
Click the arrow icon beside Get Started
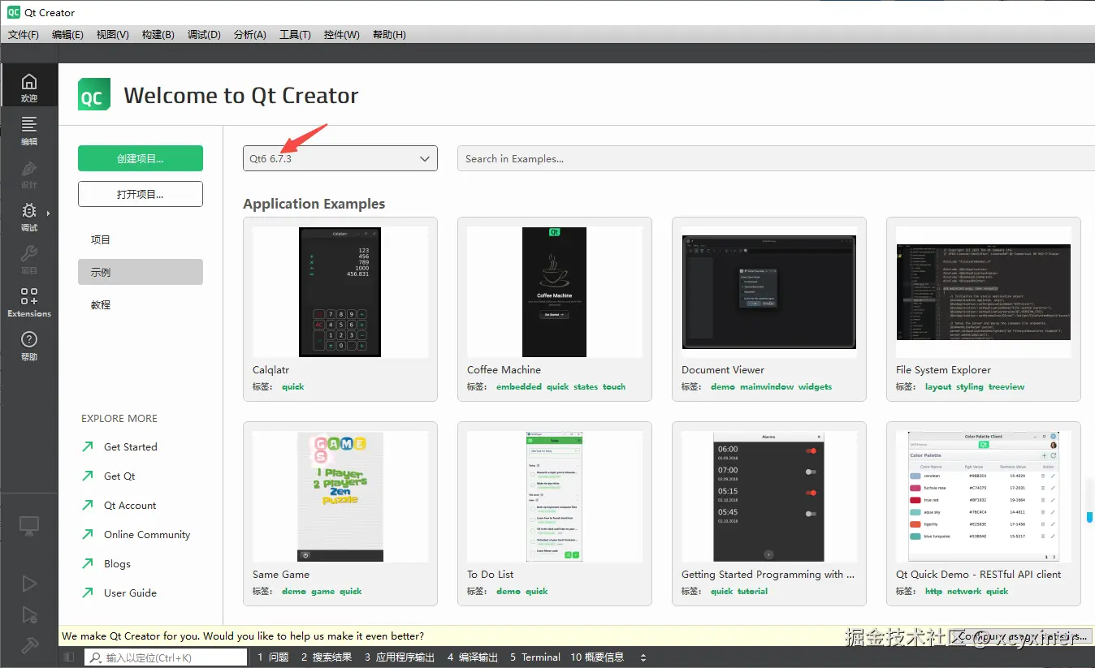(x=88, y=446)
